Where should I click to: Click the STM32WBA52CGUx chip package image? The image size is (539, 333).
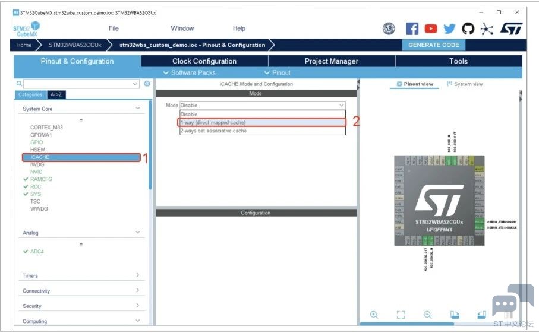pos(439,201)
